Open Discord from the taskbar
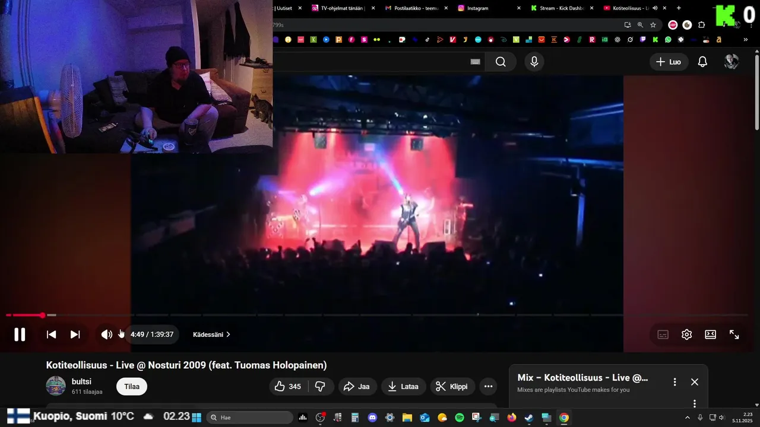760x427 pixels. 372,418
